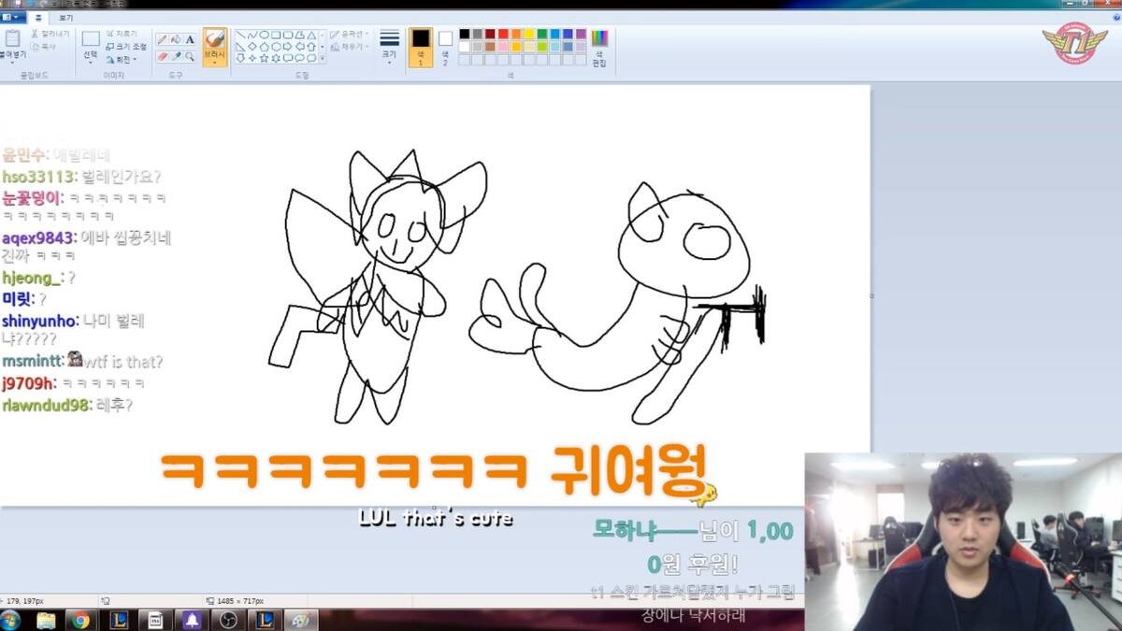Choose the Hexagon shape

tap(276, 47)
